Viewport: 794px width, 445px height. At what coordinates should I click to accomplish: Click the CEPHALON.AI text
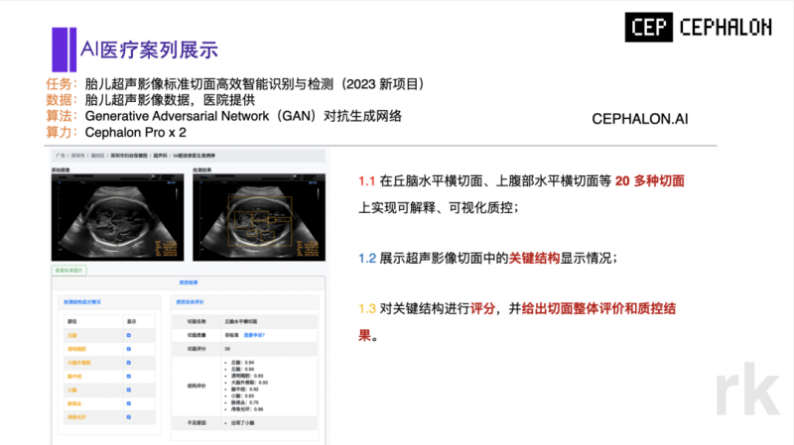pyautogui.click(x=639, y=118)
